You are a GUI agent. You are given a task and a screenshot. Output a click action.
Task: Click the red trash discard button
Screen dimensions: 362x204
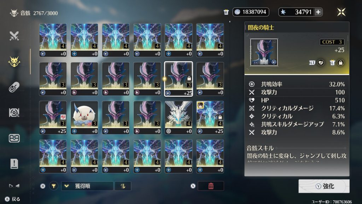(x=211, y=186)
